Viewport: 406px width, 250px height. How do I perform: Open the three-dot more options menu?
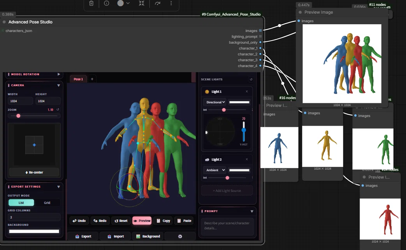coord(171,4)
